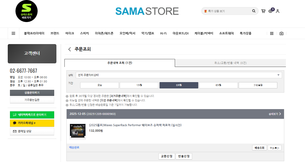Click the search magnifier icon
305x162 pixels.
[x=254, y=11]
